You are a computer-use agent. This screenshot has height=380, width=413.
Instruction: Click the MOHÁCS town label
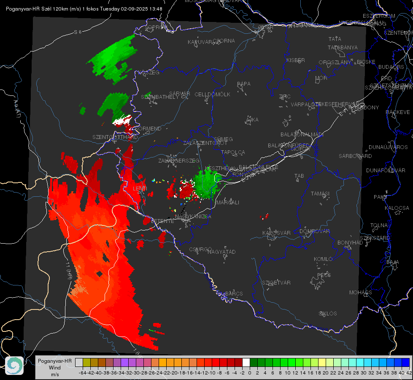361,293
